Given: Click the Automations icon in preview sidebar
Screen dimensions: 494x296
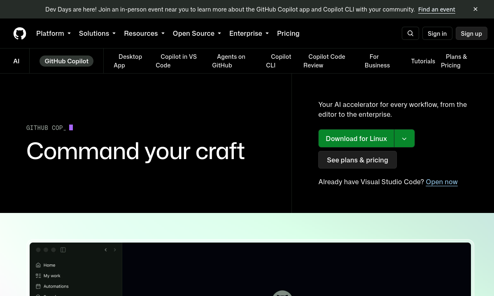Looking at the screenshot, I should [38, 286].
